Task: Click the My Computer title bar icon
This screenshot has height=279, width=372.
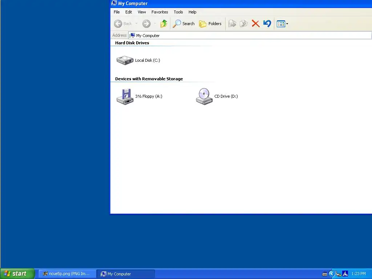Action: point(114,3)
